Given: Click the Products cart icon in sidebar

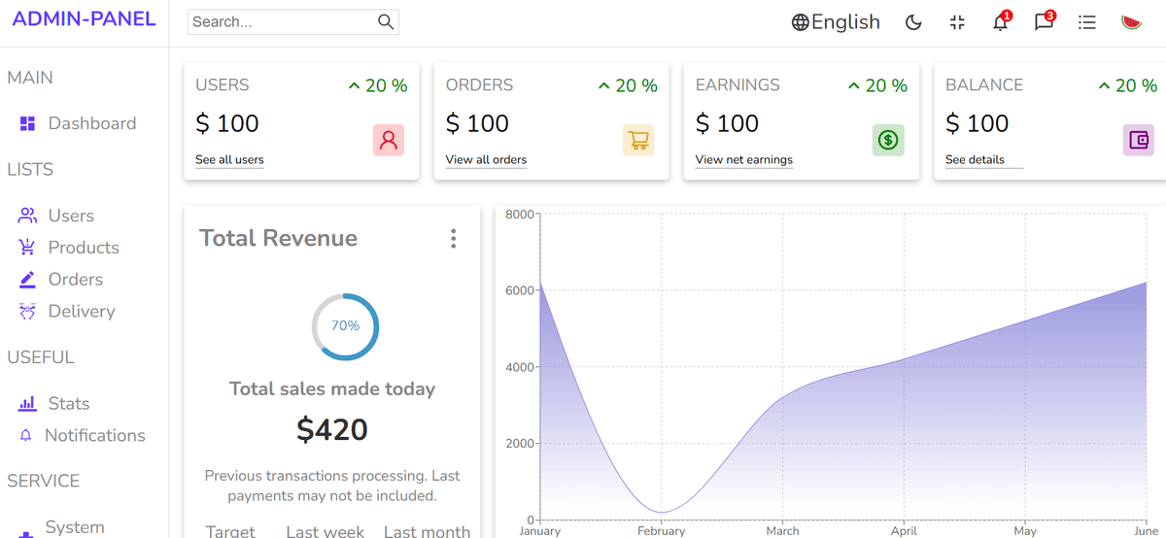Looking at the screenshot, I should [27, 248].
